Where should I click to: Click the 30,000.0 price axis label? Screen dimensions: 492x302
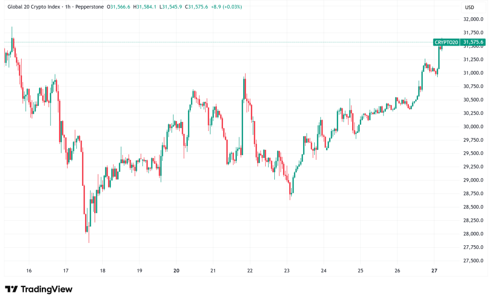click(x=472, y=127)
